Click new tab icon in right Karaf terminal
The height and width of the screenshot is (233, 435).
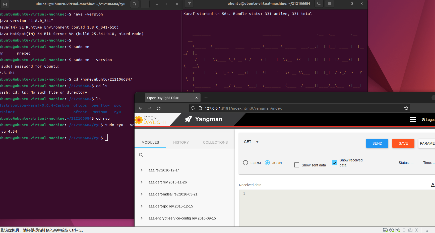click(x=189, y=4)
